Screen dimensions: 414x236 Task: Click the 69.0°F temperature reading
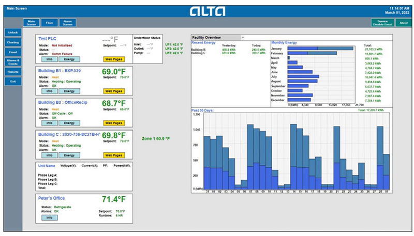[114, 72]
